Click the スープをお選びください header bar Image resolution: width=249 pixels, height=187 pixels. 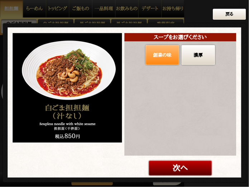[x=180, y=37]
